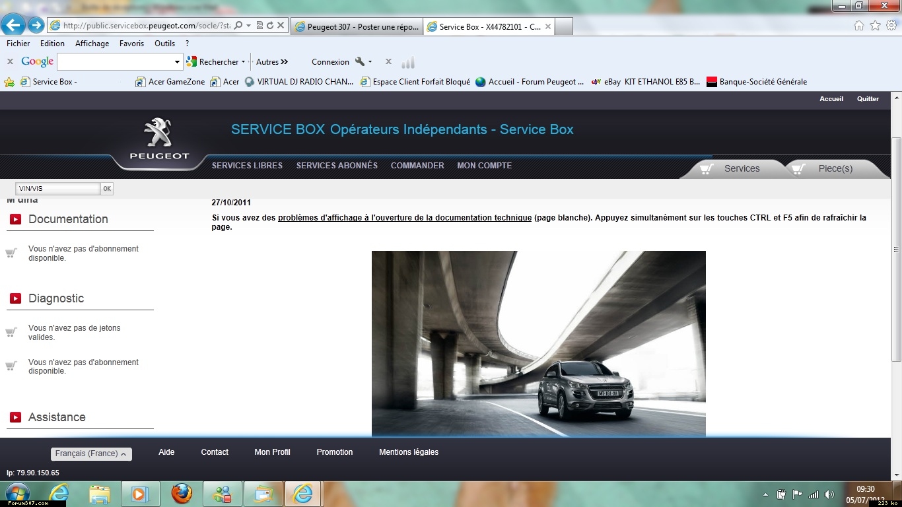Click the red arrow icon beside Documentation
The height and width of the screenshot is (507, 902).
click(x=15, y=219)
